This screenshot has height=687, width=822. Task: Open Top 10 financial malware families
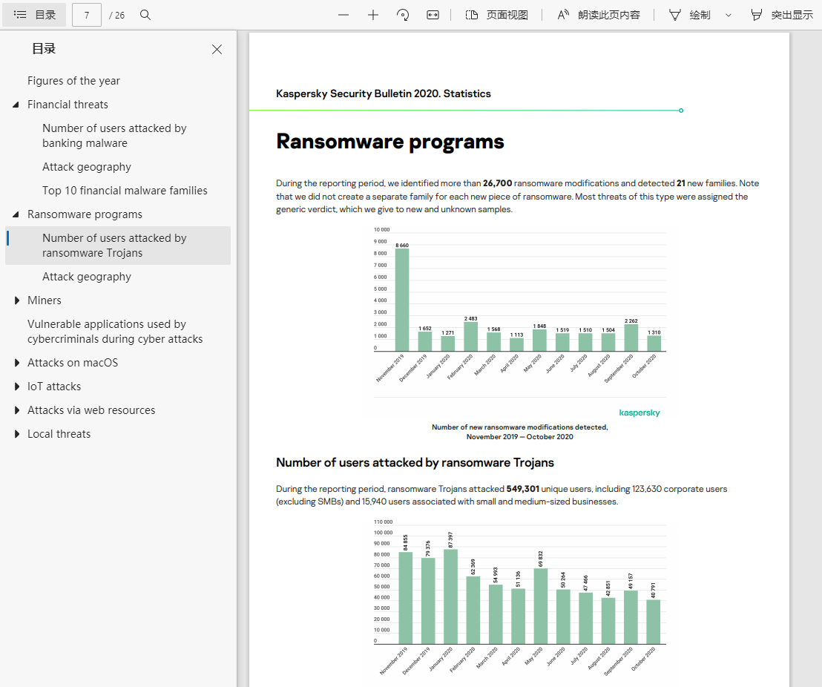tap(125, 191)
